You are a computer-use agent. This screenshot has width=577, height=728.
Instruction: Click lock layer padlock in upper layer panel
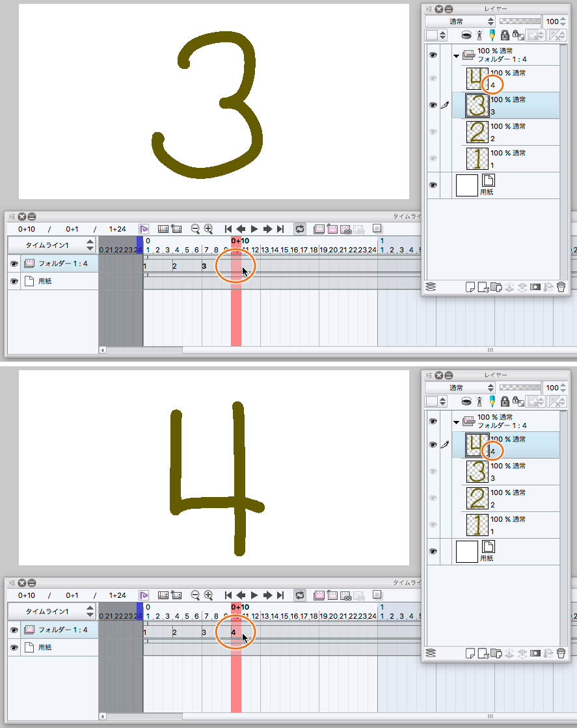[503, 35]
